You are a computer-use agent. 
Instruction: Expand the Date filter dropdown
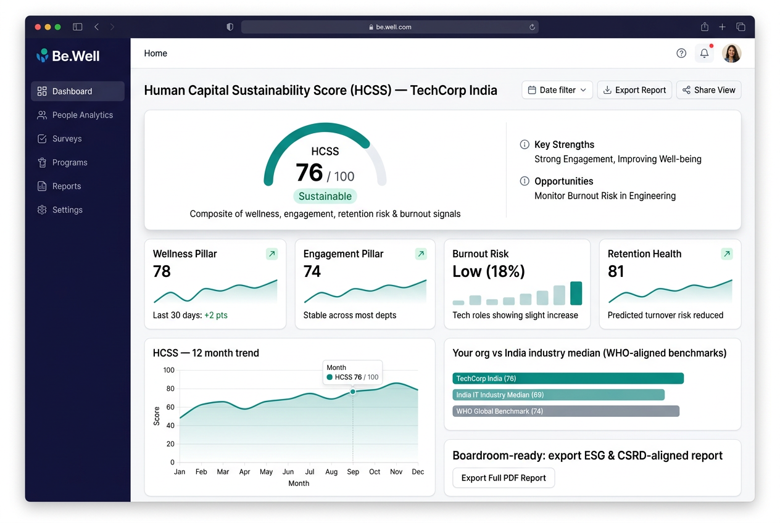pyautogui.click(x=557, y=90)
